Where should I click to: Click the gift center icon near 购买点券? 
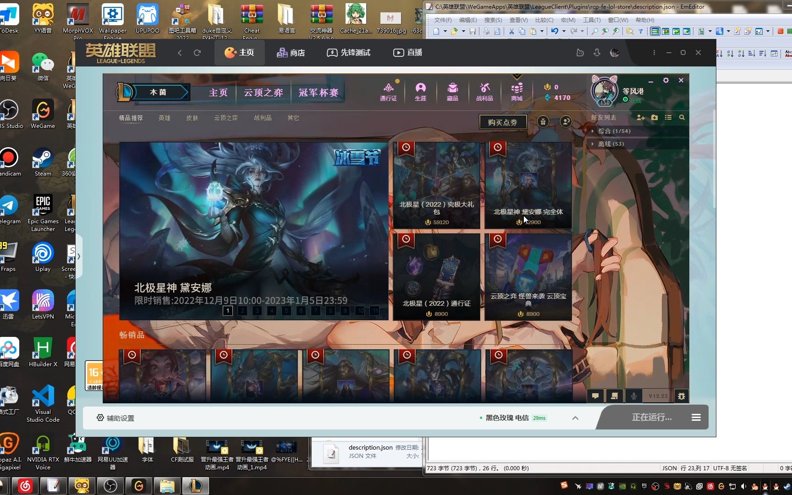click(543, 122)
